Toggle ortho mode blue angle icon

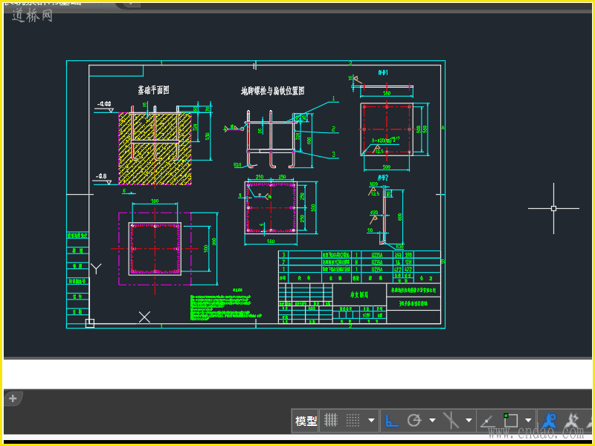(392, 420)
